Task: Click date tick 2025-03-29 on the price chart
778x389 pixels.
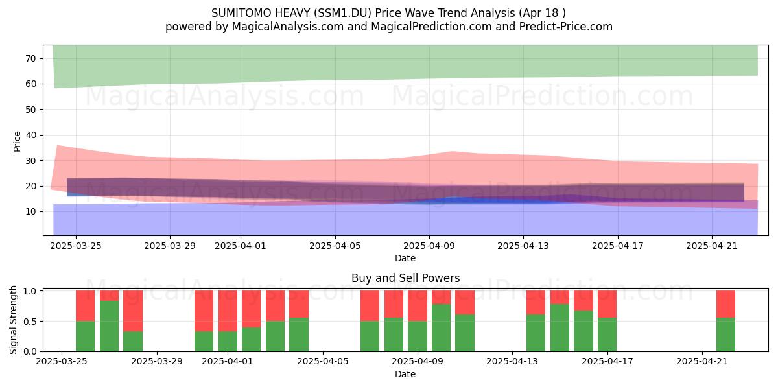Action: (x=170, y=246)
